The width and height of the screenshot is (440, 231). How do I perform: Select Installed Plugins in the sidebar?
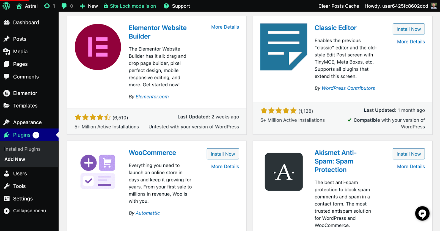pos(22,149)
